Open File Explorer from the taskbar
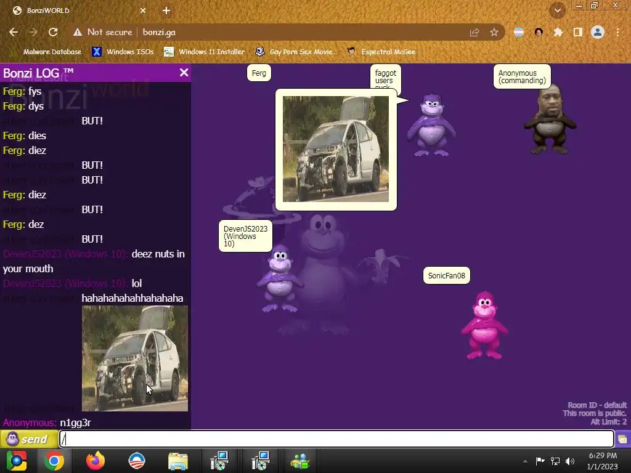This screenshot has height=473, width=631. pos(178,461)
